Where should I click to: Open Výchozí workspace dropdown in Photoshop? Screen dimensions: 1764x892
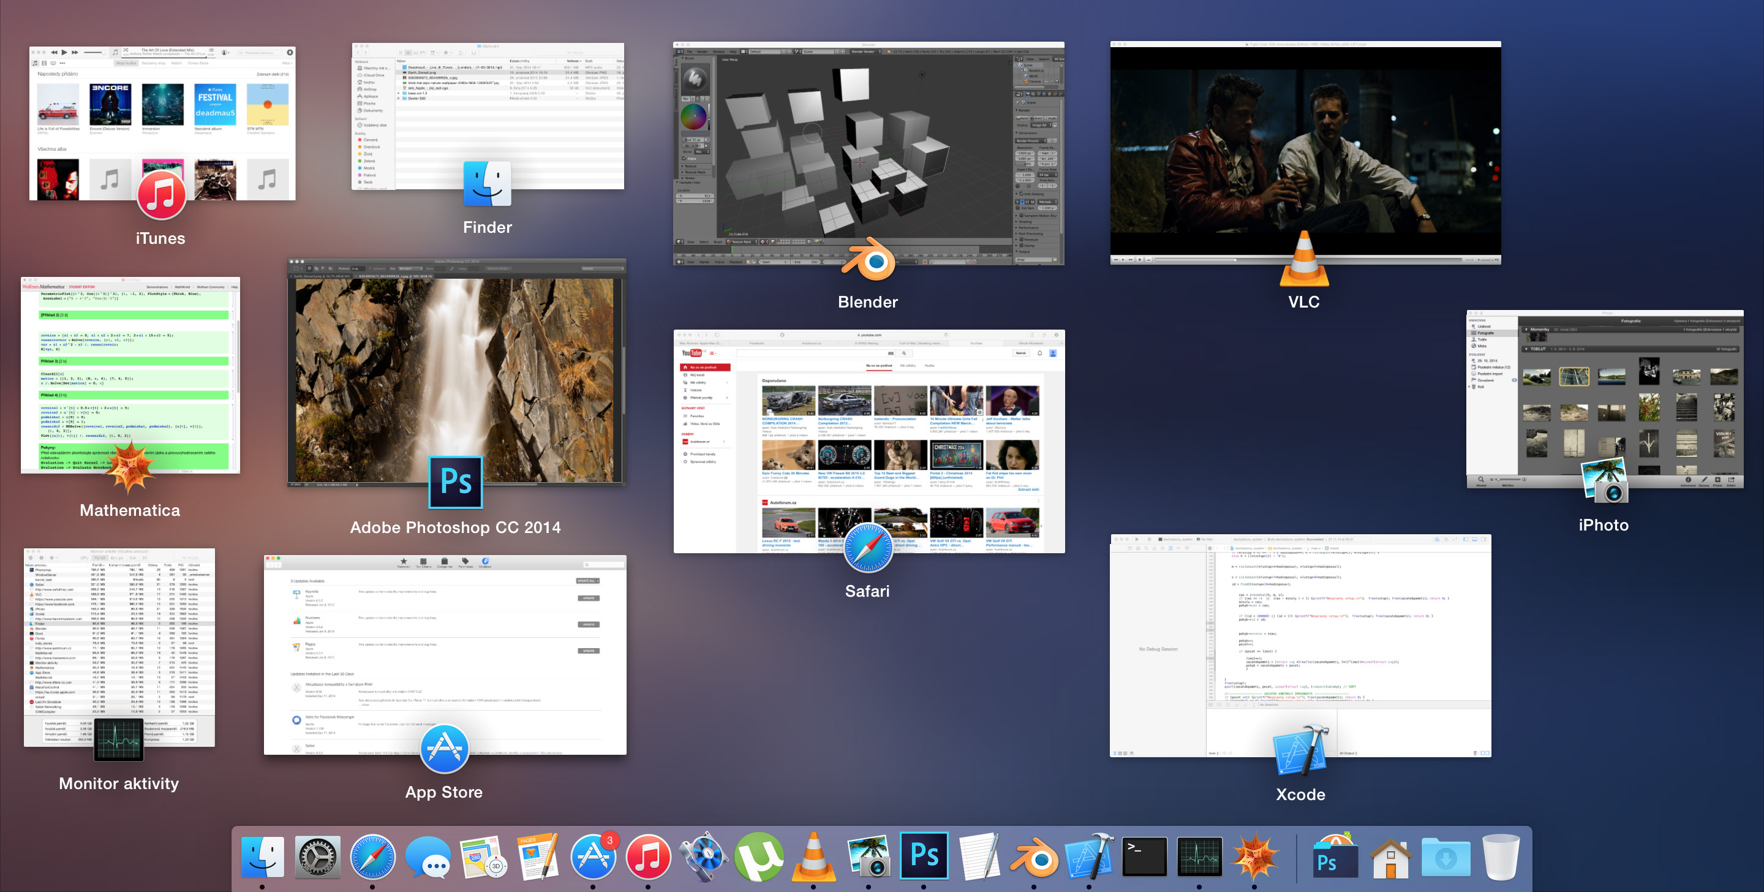tap(603, 268)
